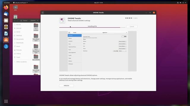The image size is (190, 106).
Task: Select the home folder desktop icon
Action: pos(15,8)
